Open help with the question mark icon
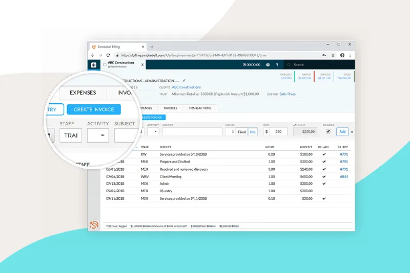The width and height of the screenshot is (410, 273). [x=277, y=64]
